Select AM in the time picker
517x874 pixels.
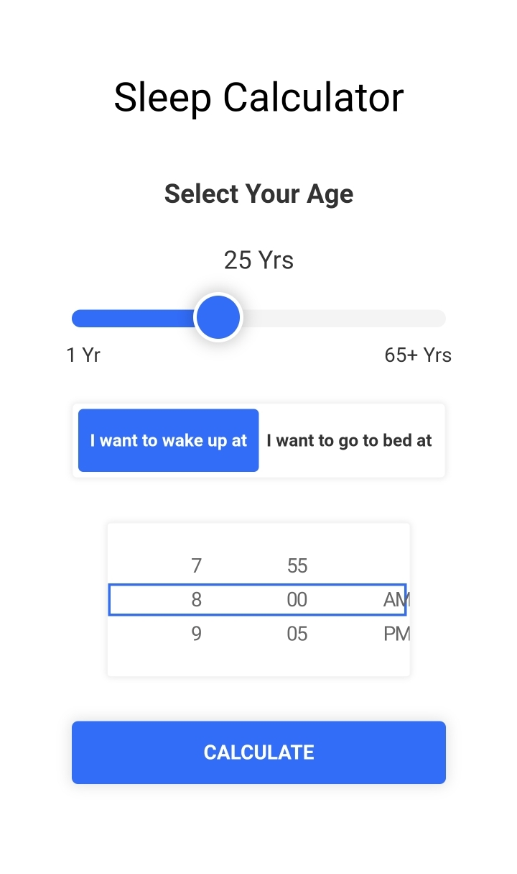395,600
